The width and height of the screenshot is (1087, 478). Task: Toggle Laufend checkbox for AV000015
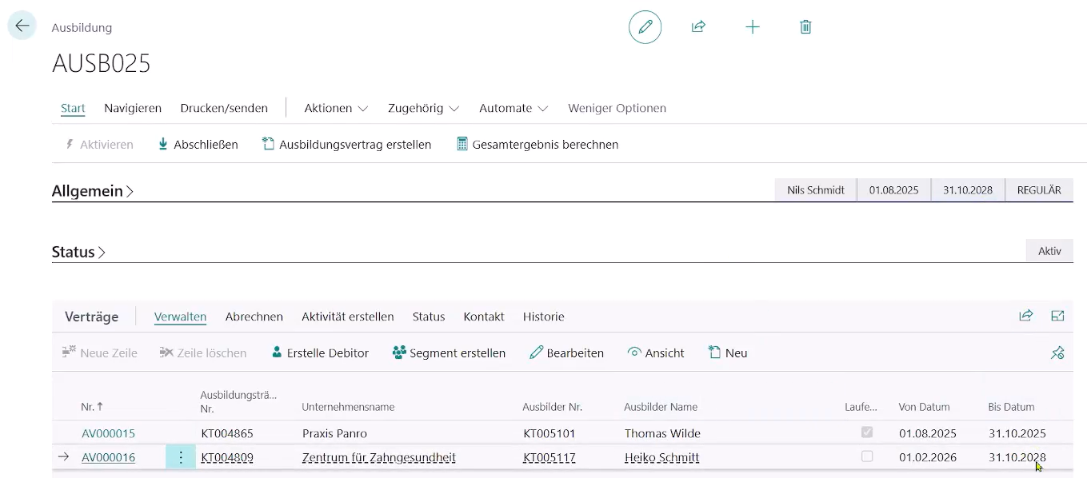[x=867, y=432]
